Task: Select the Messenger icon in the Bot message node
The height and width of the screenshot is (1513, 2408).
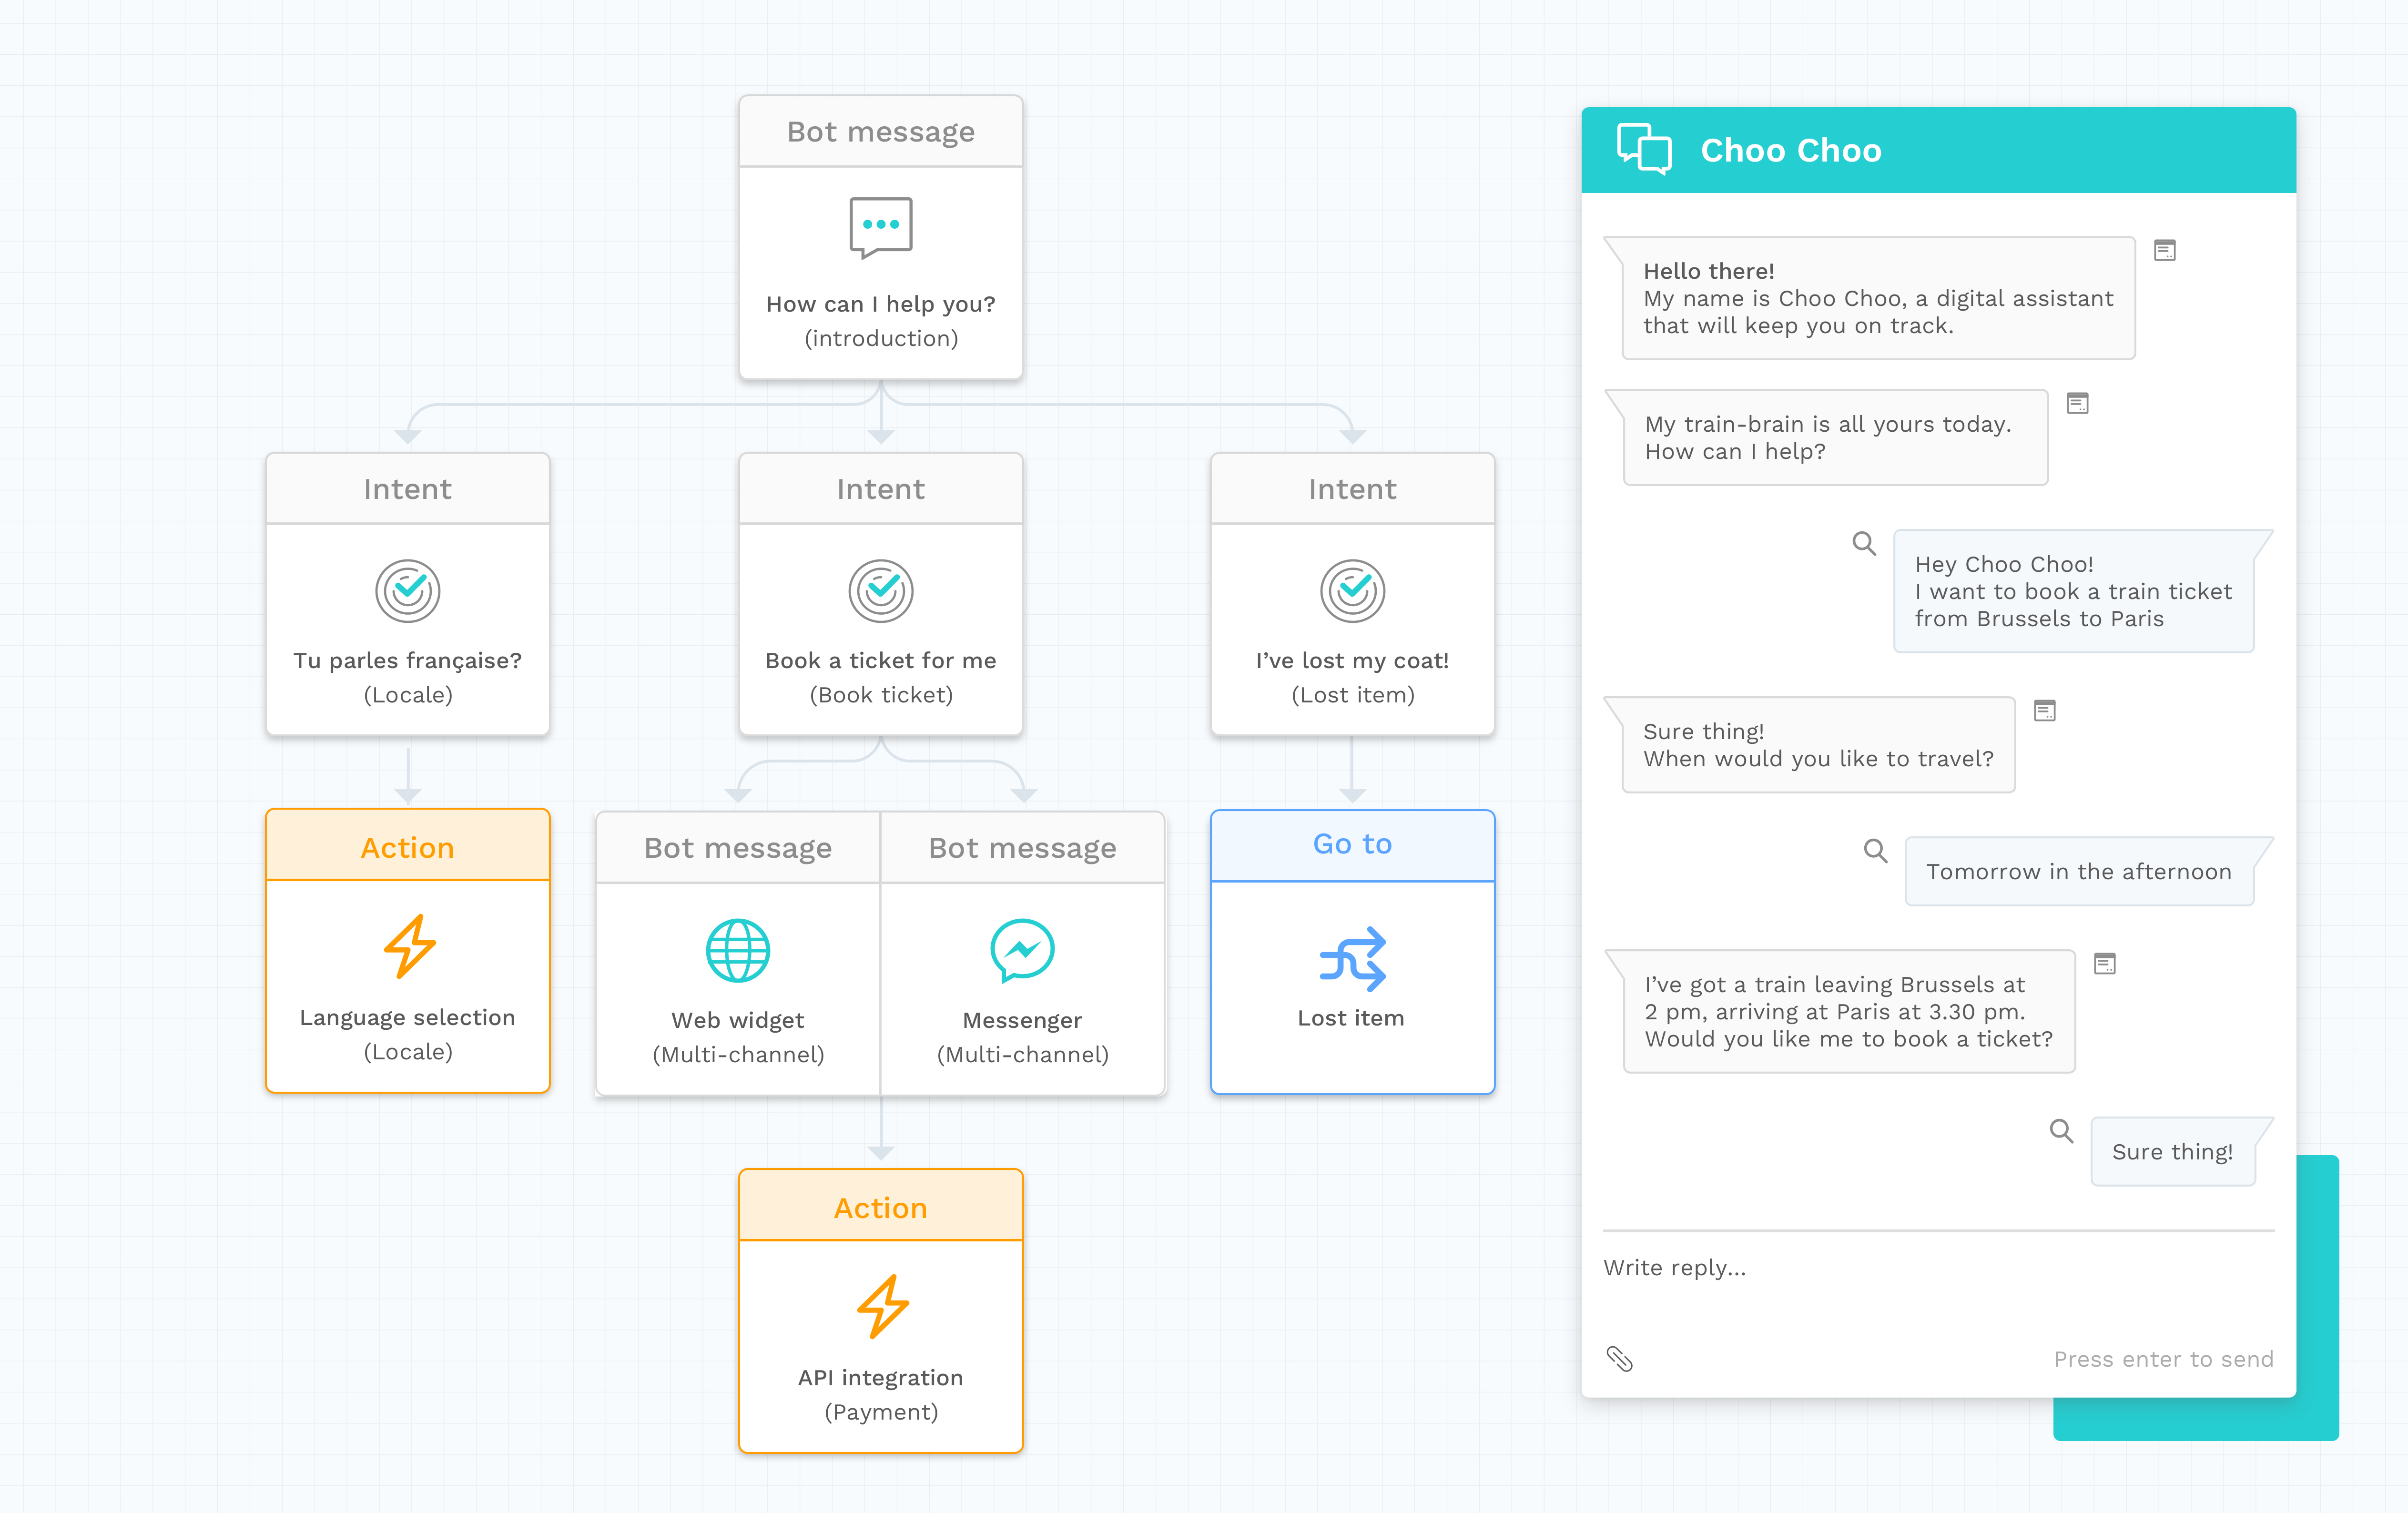Action: pos(1022,952)
